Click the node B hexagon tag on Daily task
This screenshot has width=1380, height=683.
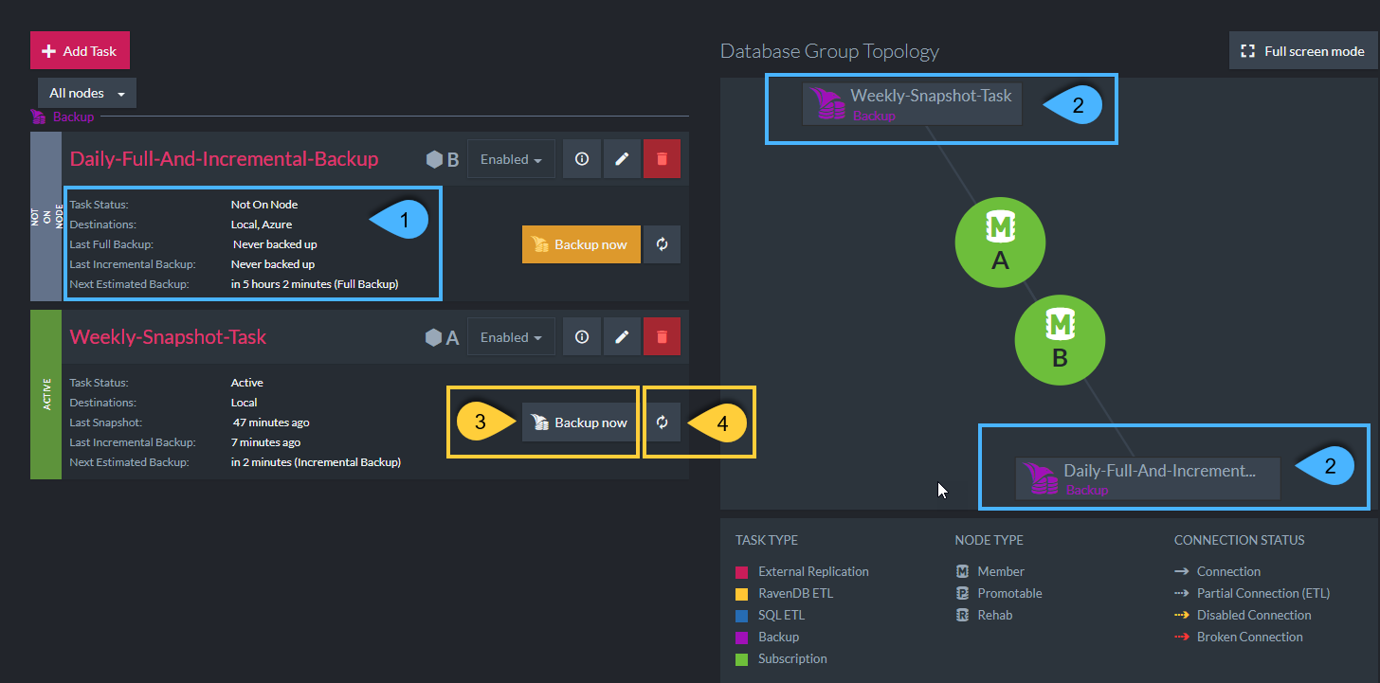[443, 160]
